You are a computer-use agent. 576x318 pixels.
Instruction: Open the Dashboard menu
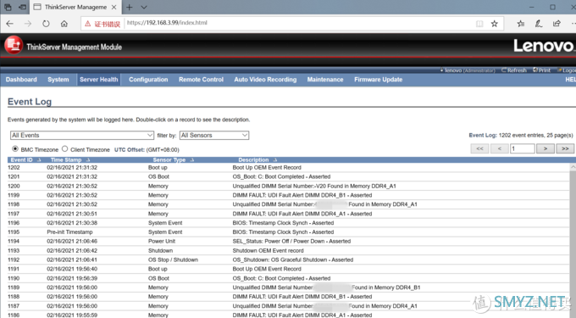[21, 80]
